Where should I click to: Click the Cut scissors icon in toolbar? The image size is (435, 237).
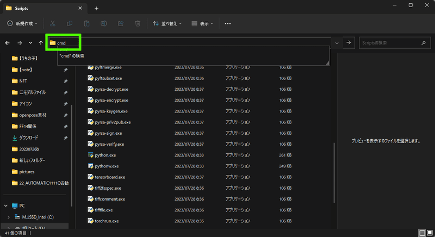[x=52, y=23]
